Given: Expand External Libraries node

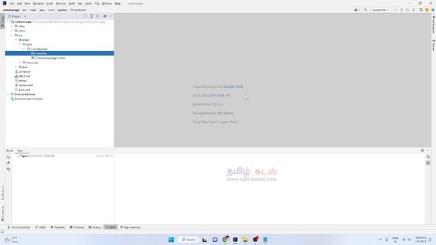Looking at the screenshot, I should pyautogui.click(x=7, y=94).
